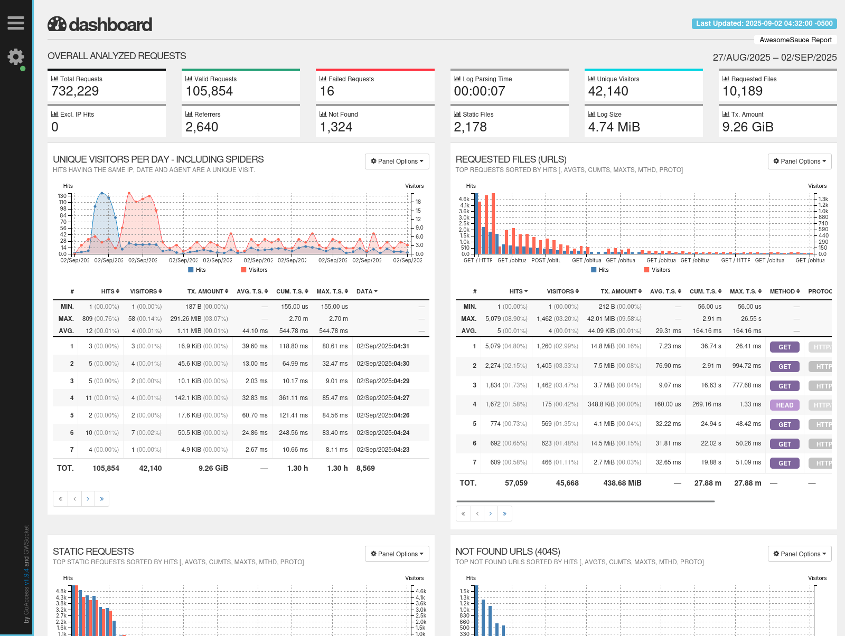
Task: Click chart icon next to Requested Files
Action: click(726, 79)
